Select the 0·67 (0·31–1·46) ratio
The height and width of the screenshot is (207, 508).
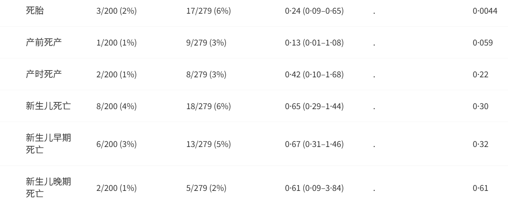[314, 144]
